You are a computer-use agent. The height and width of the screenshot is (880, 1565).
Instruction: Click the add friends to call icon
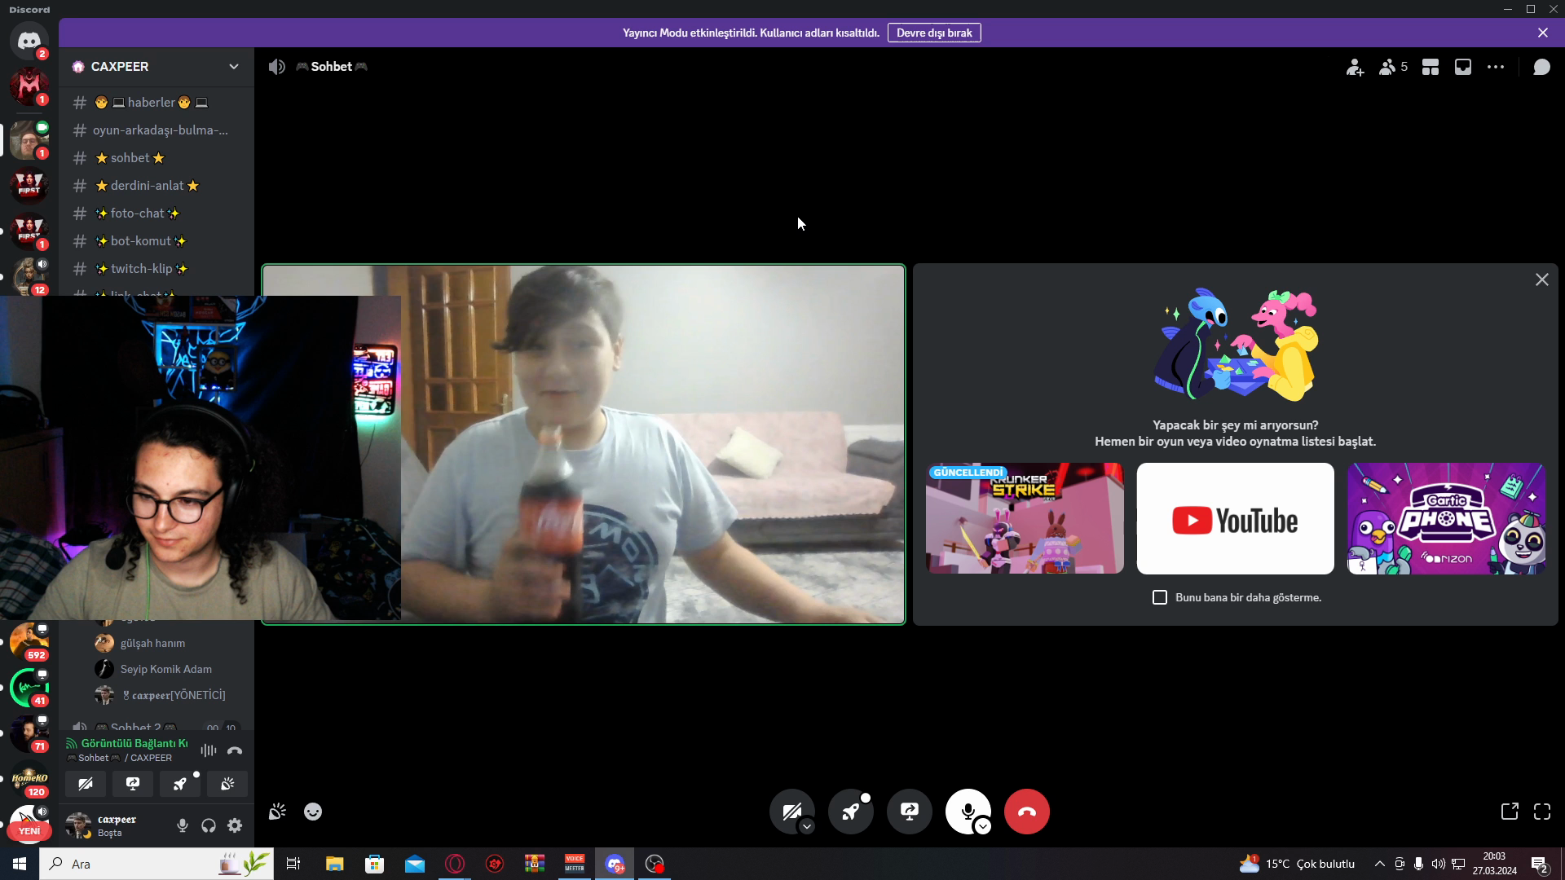(1355, 68)
